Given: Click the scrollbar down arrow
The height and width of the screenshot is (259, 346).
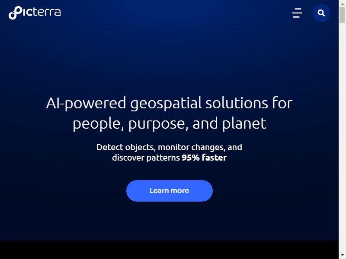Looking at the screenshot, I should (x=342, y=255).
